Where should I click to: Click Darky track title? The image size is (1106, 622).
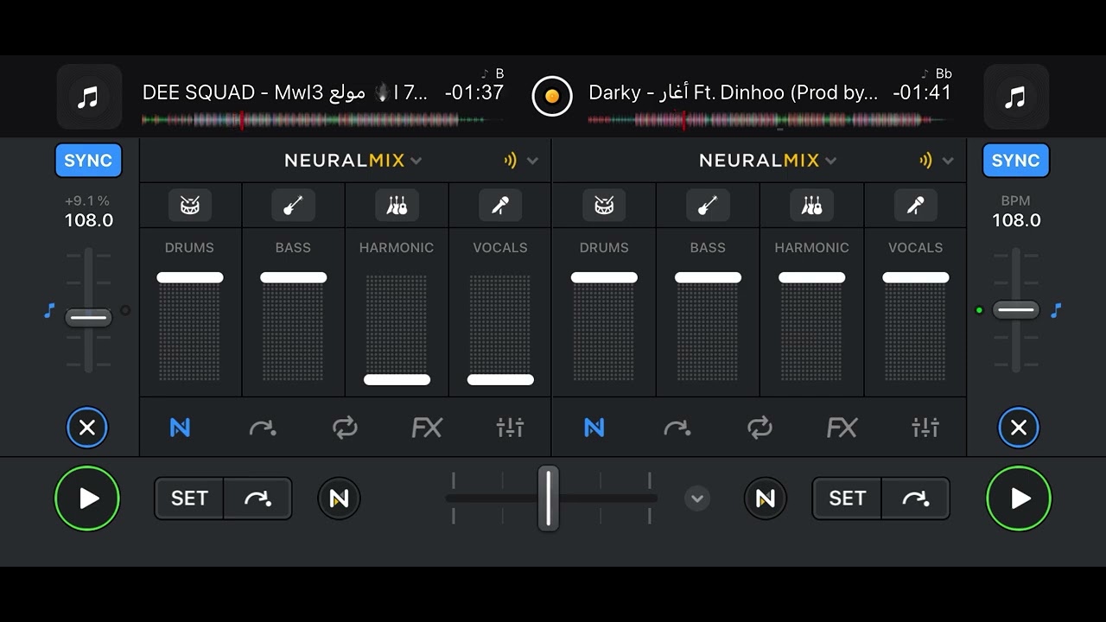click(x=733, y=92)
